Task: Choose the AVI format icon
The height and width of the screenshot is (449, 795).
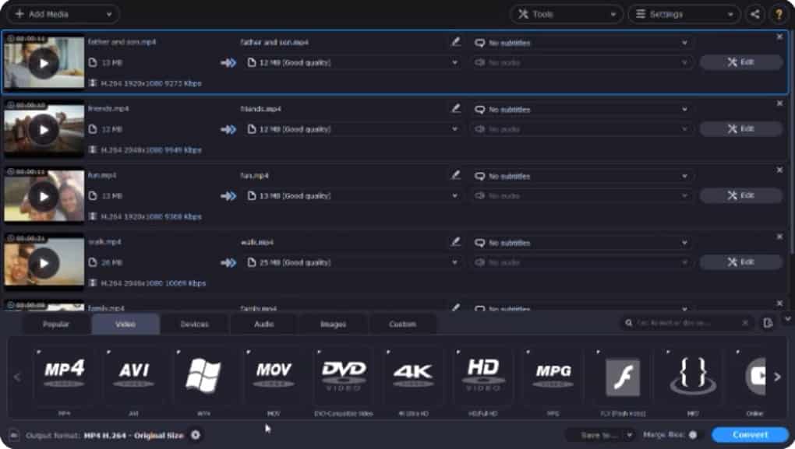Action: coord(134,374)
